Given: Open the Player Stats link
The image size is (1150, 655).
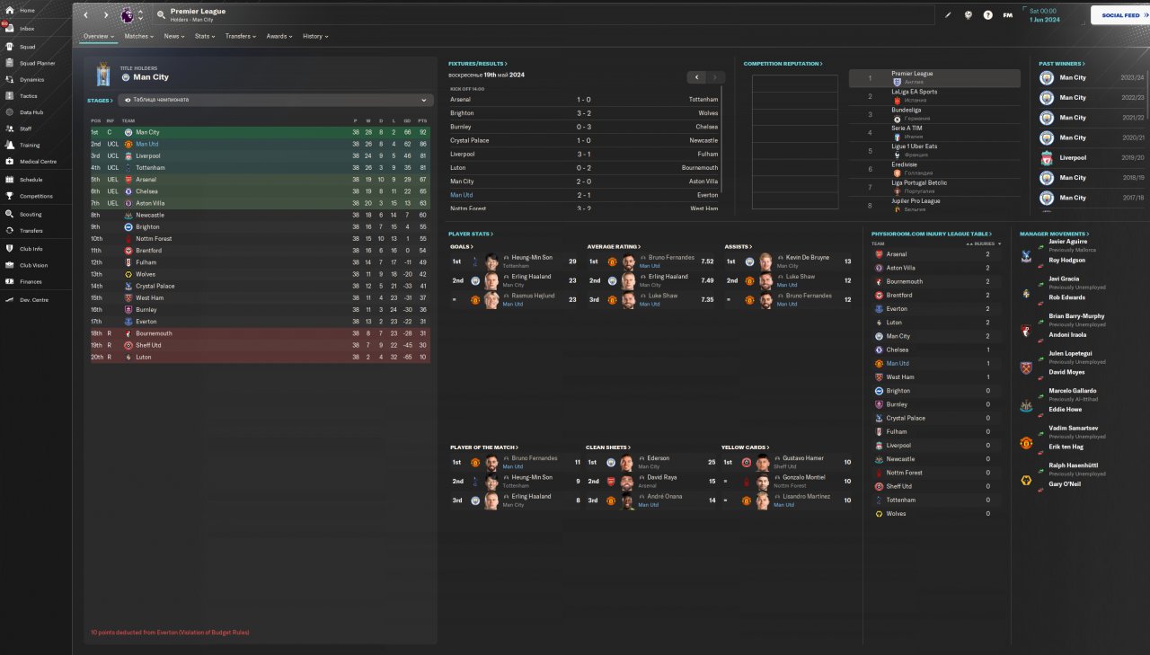Looking at the screenshot, I should (x=472, y=234).
